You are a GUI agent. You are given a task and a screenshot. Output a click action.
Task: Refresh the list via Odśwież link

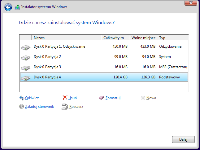pyautogui.click(x=32, y=98)
